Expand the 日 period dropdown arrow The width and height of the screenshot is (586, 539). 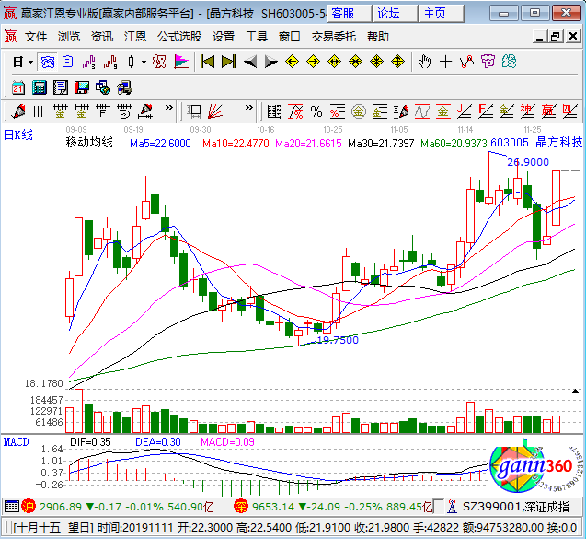tap(30, 62)
